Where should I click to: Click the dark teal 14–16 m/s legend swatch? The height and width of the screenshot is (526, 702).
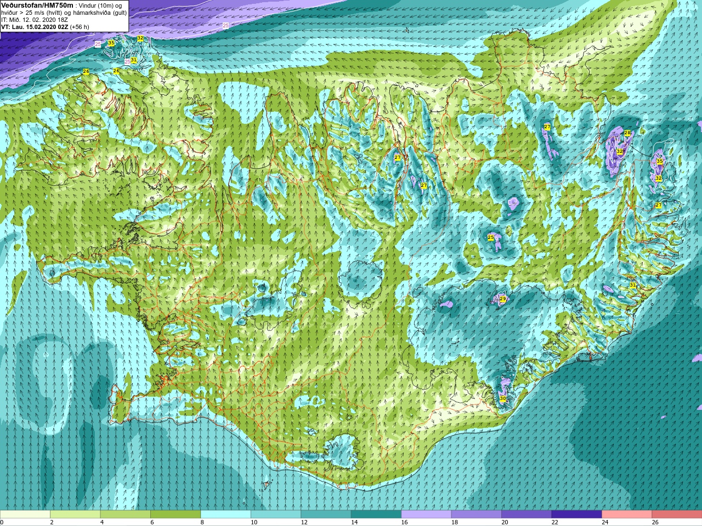(376, 514)
